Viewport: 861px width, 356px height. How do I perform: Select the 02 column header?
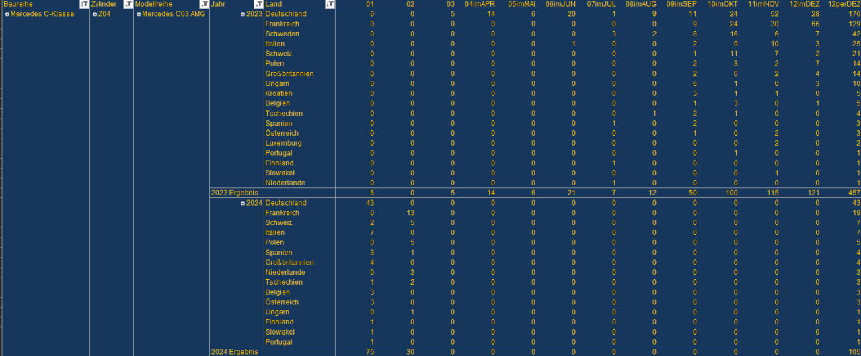click(410, 4)
